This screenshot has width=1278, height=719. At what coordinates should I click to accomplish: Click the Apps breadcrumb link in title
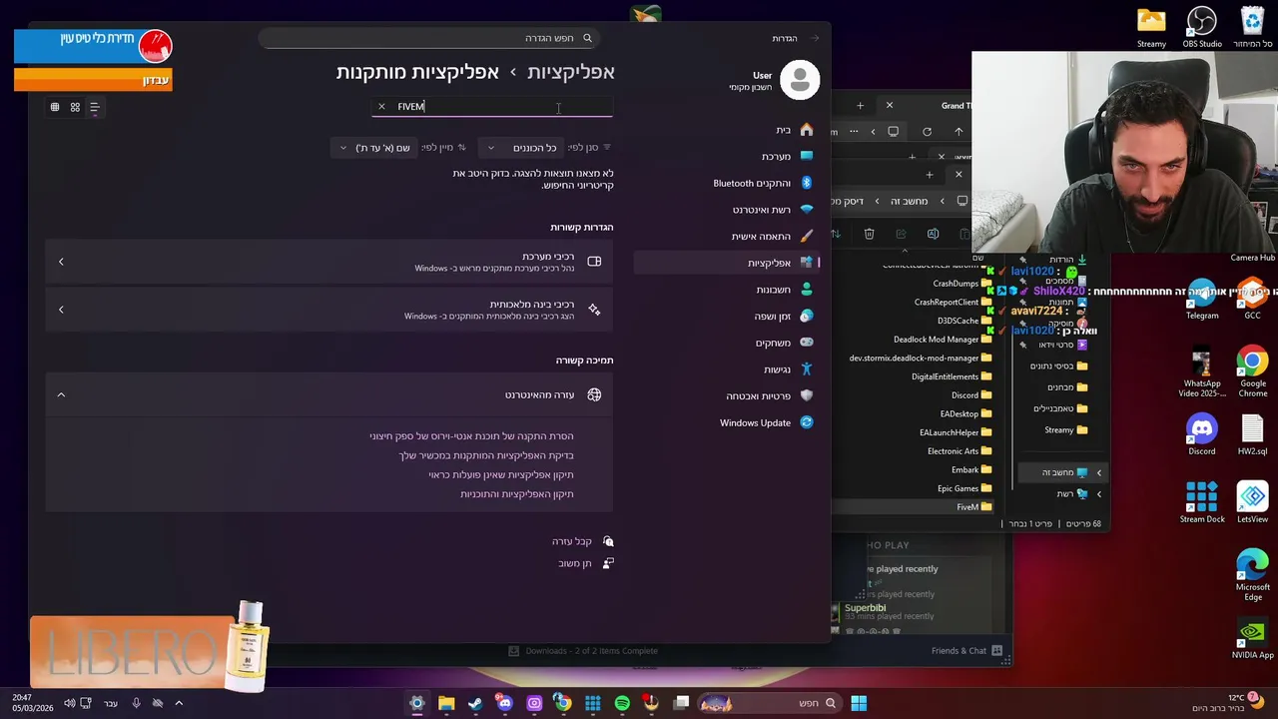pyautogui.click(x=571, y=72)
